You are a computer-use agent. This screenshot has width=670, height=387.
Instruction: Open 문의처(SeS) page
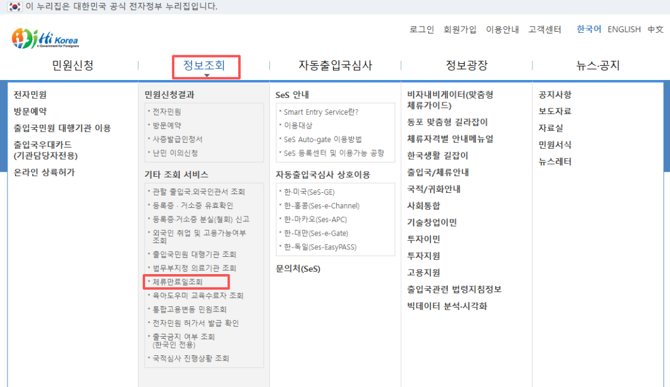(x=298, y=269)
